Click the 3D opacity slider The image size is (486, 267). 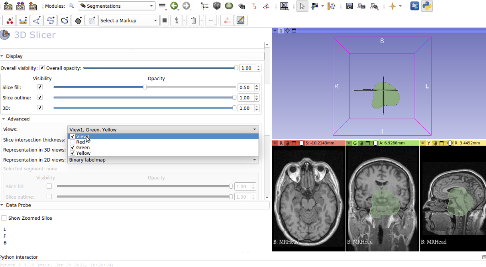click(x=145, y=108)
